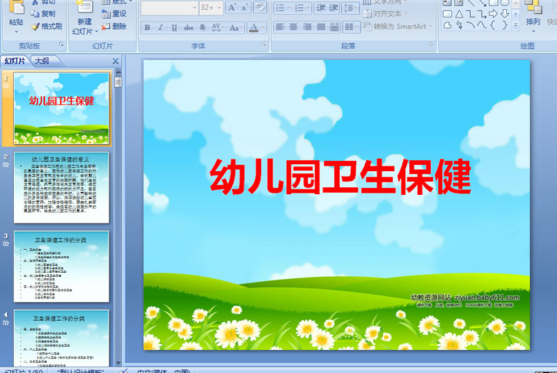
Task: Click the Increase Font Size icon
Action: [x=232, y=7]
